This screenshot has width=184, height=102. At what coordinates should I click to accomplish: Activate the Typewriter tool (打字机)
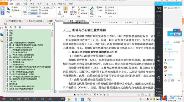tap(60, 11)
